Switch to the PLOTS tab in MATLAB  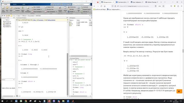pos(15,5)
